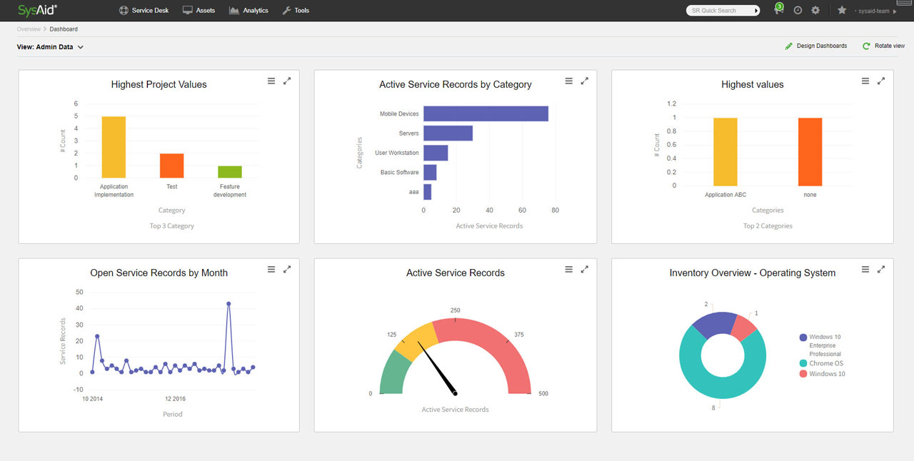
Task: Open settings via the gear icon
Action: coord(815,11)
